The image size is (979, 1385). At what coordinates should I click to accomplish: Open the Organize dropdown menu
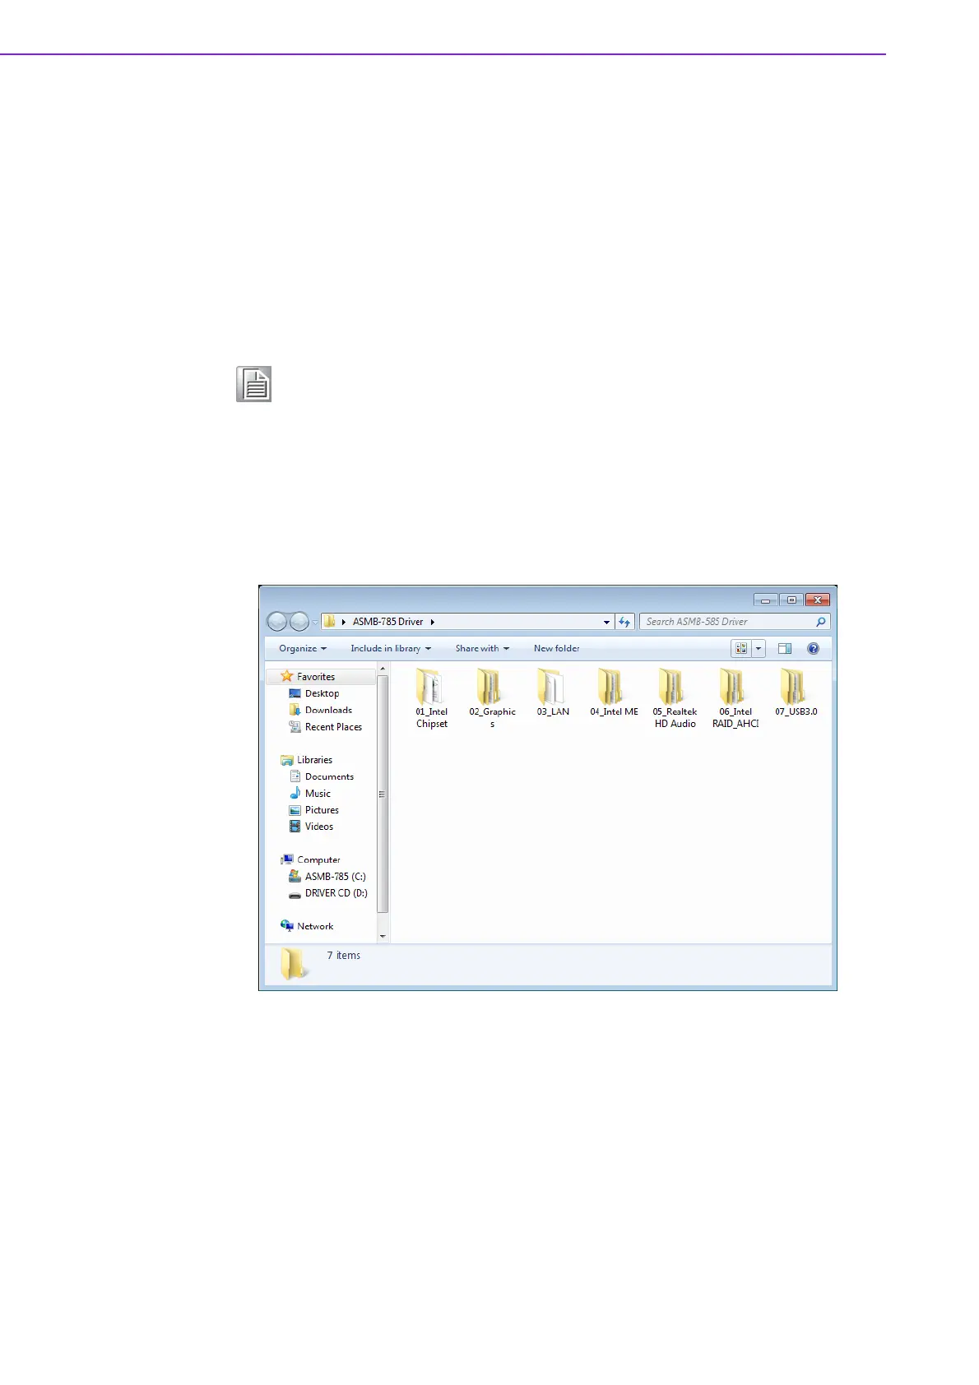point(303,648)
